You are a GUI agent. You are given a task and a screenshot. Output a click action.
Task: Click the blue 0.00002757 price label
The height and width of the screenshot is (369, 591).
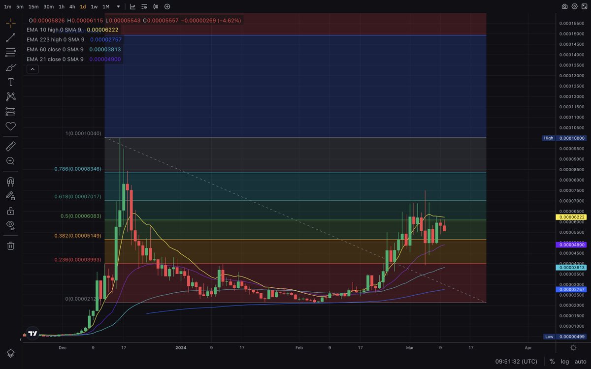(570, 289)
